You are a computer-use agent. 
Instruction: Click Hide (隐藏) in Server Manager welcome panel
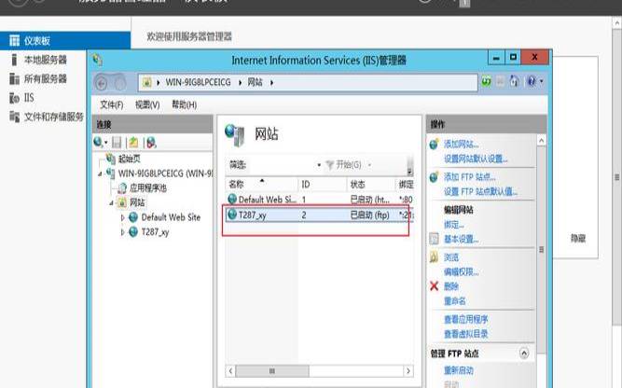click(x=578, y=239)
